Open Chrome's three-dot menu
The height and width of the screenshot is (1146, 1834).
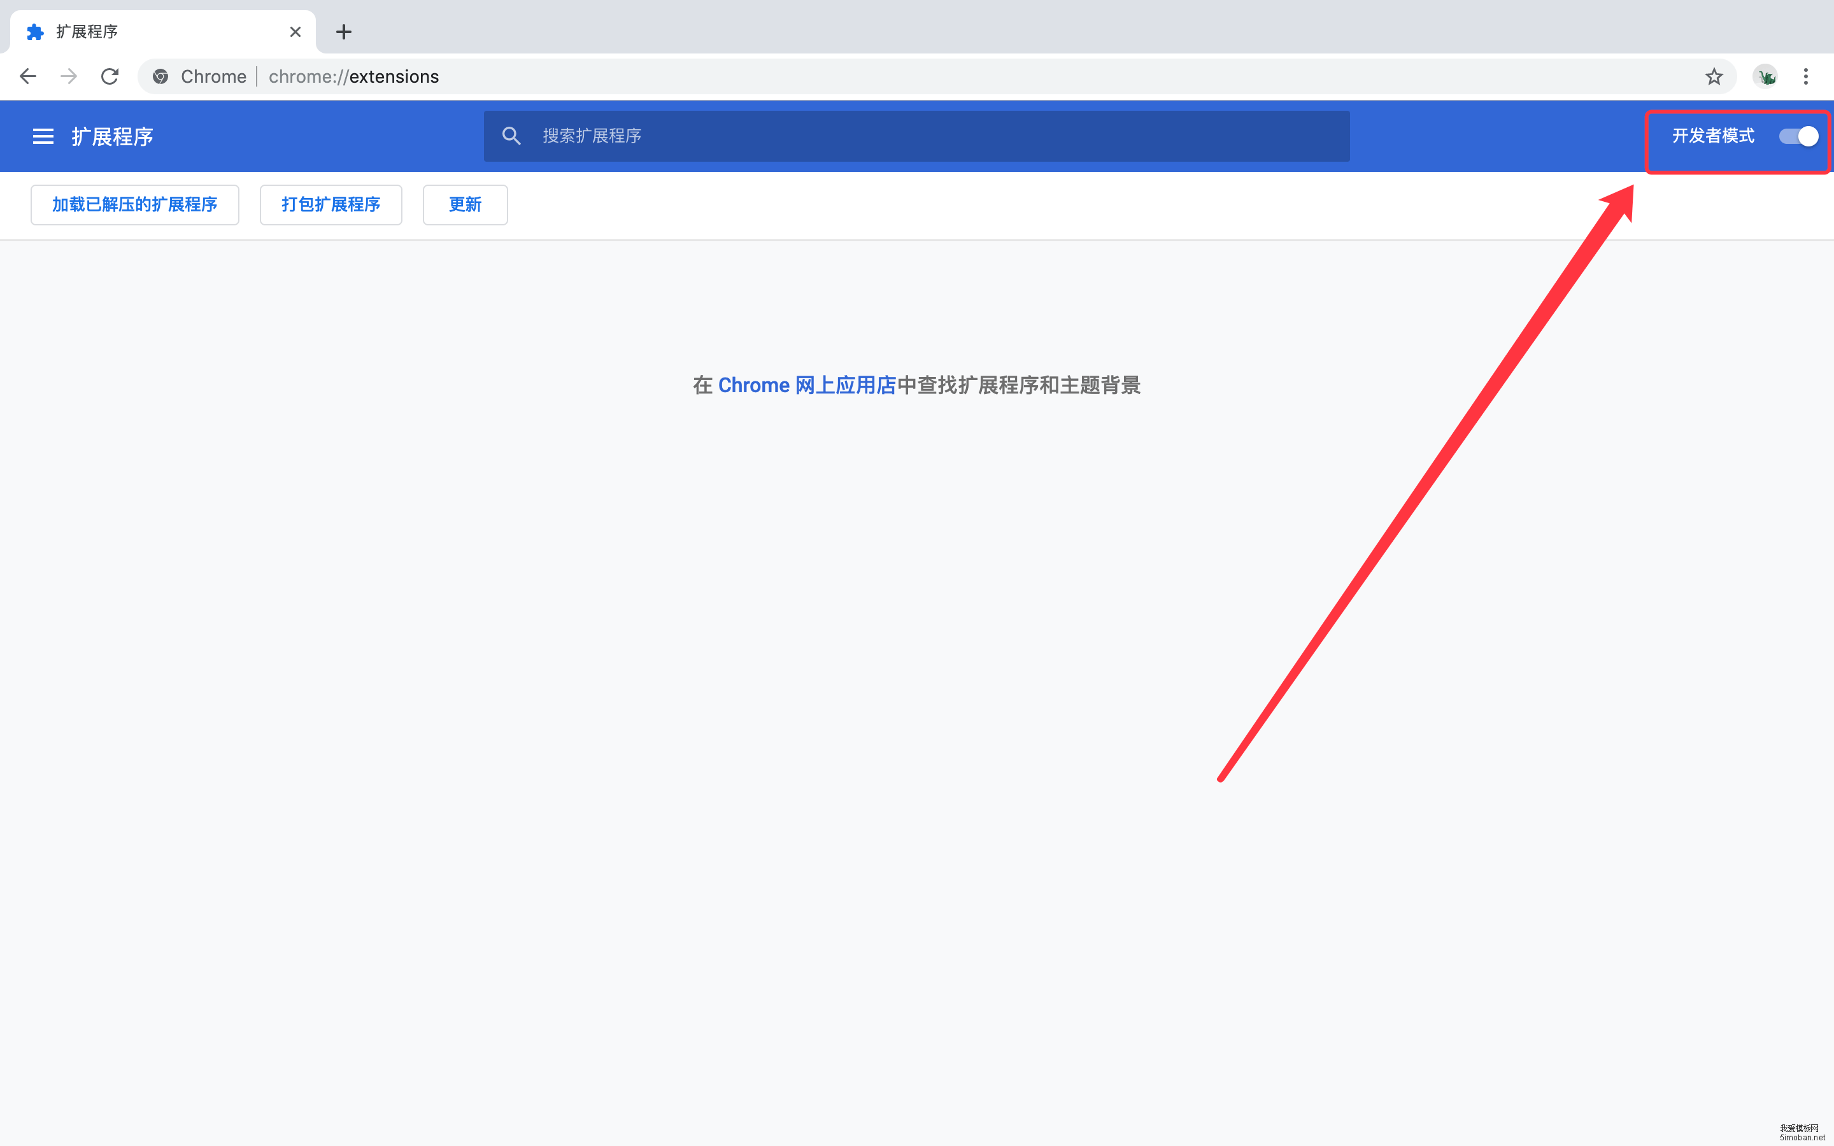1806,76
